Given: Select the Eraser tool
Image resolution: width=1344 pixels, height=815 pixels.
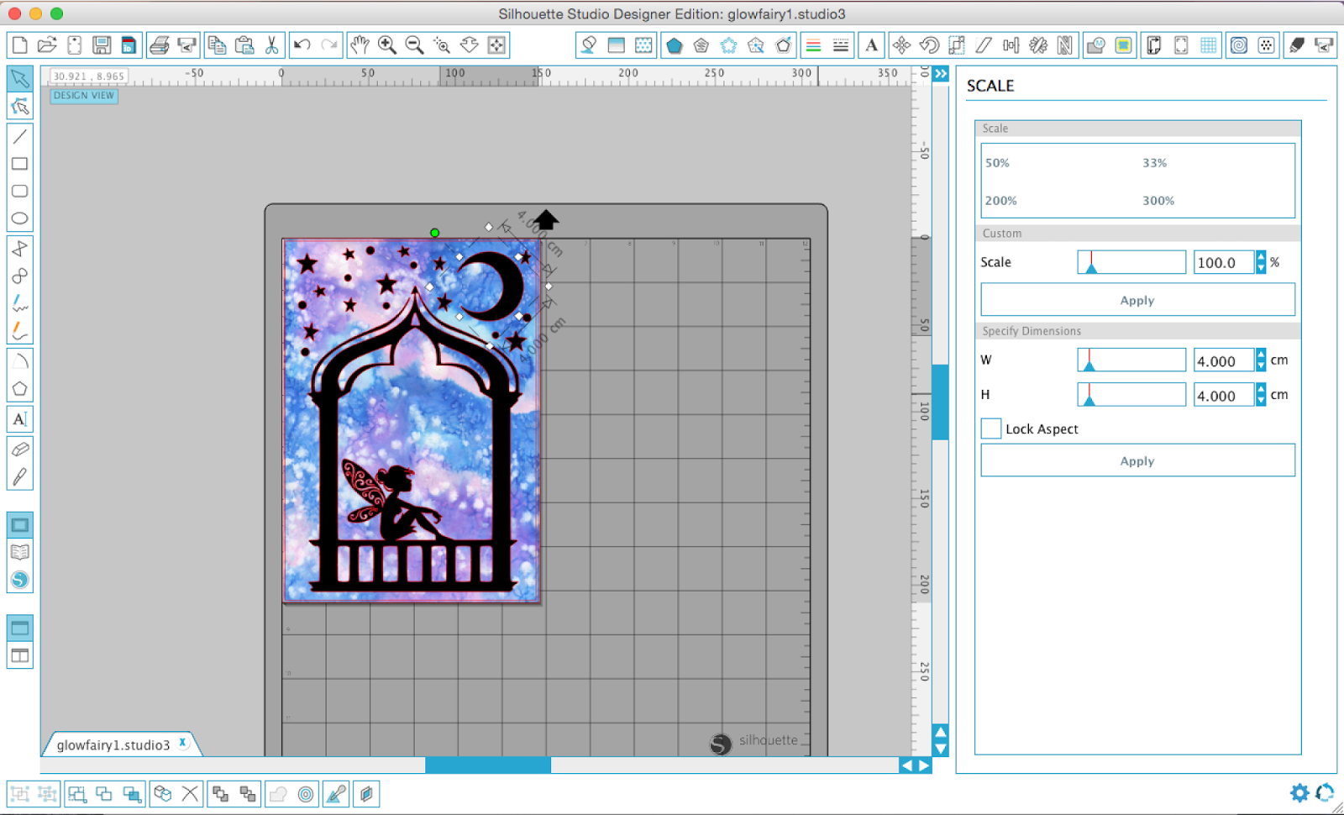Looking at the screenshot, I should tap(20, 449).
